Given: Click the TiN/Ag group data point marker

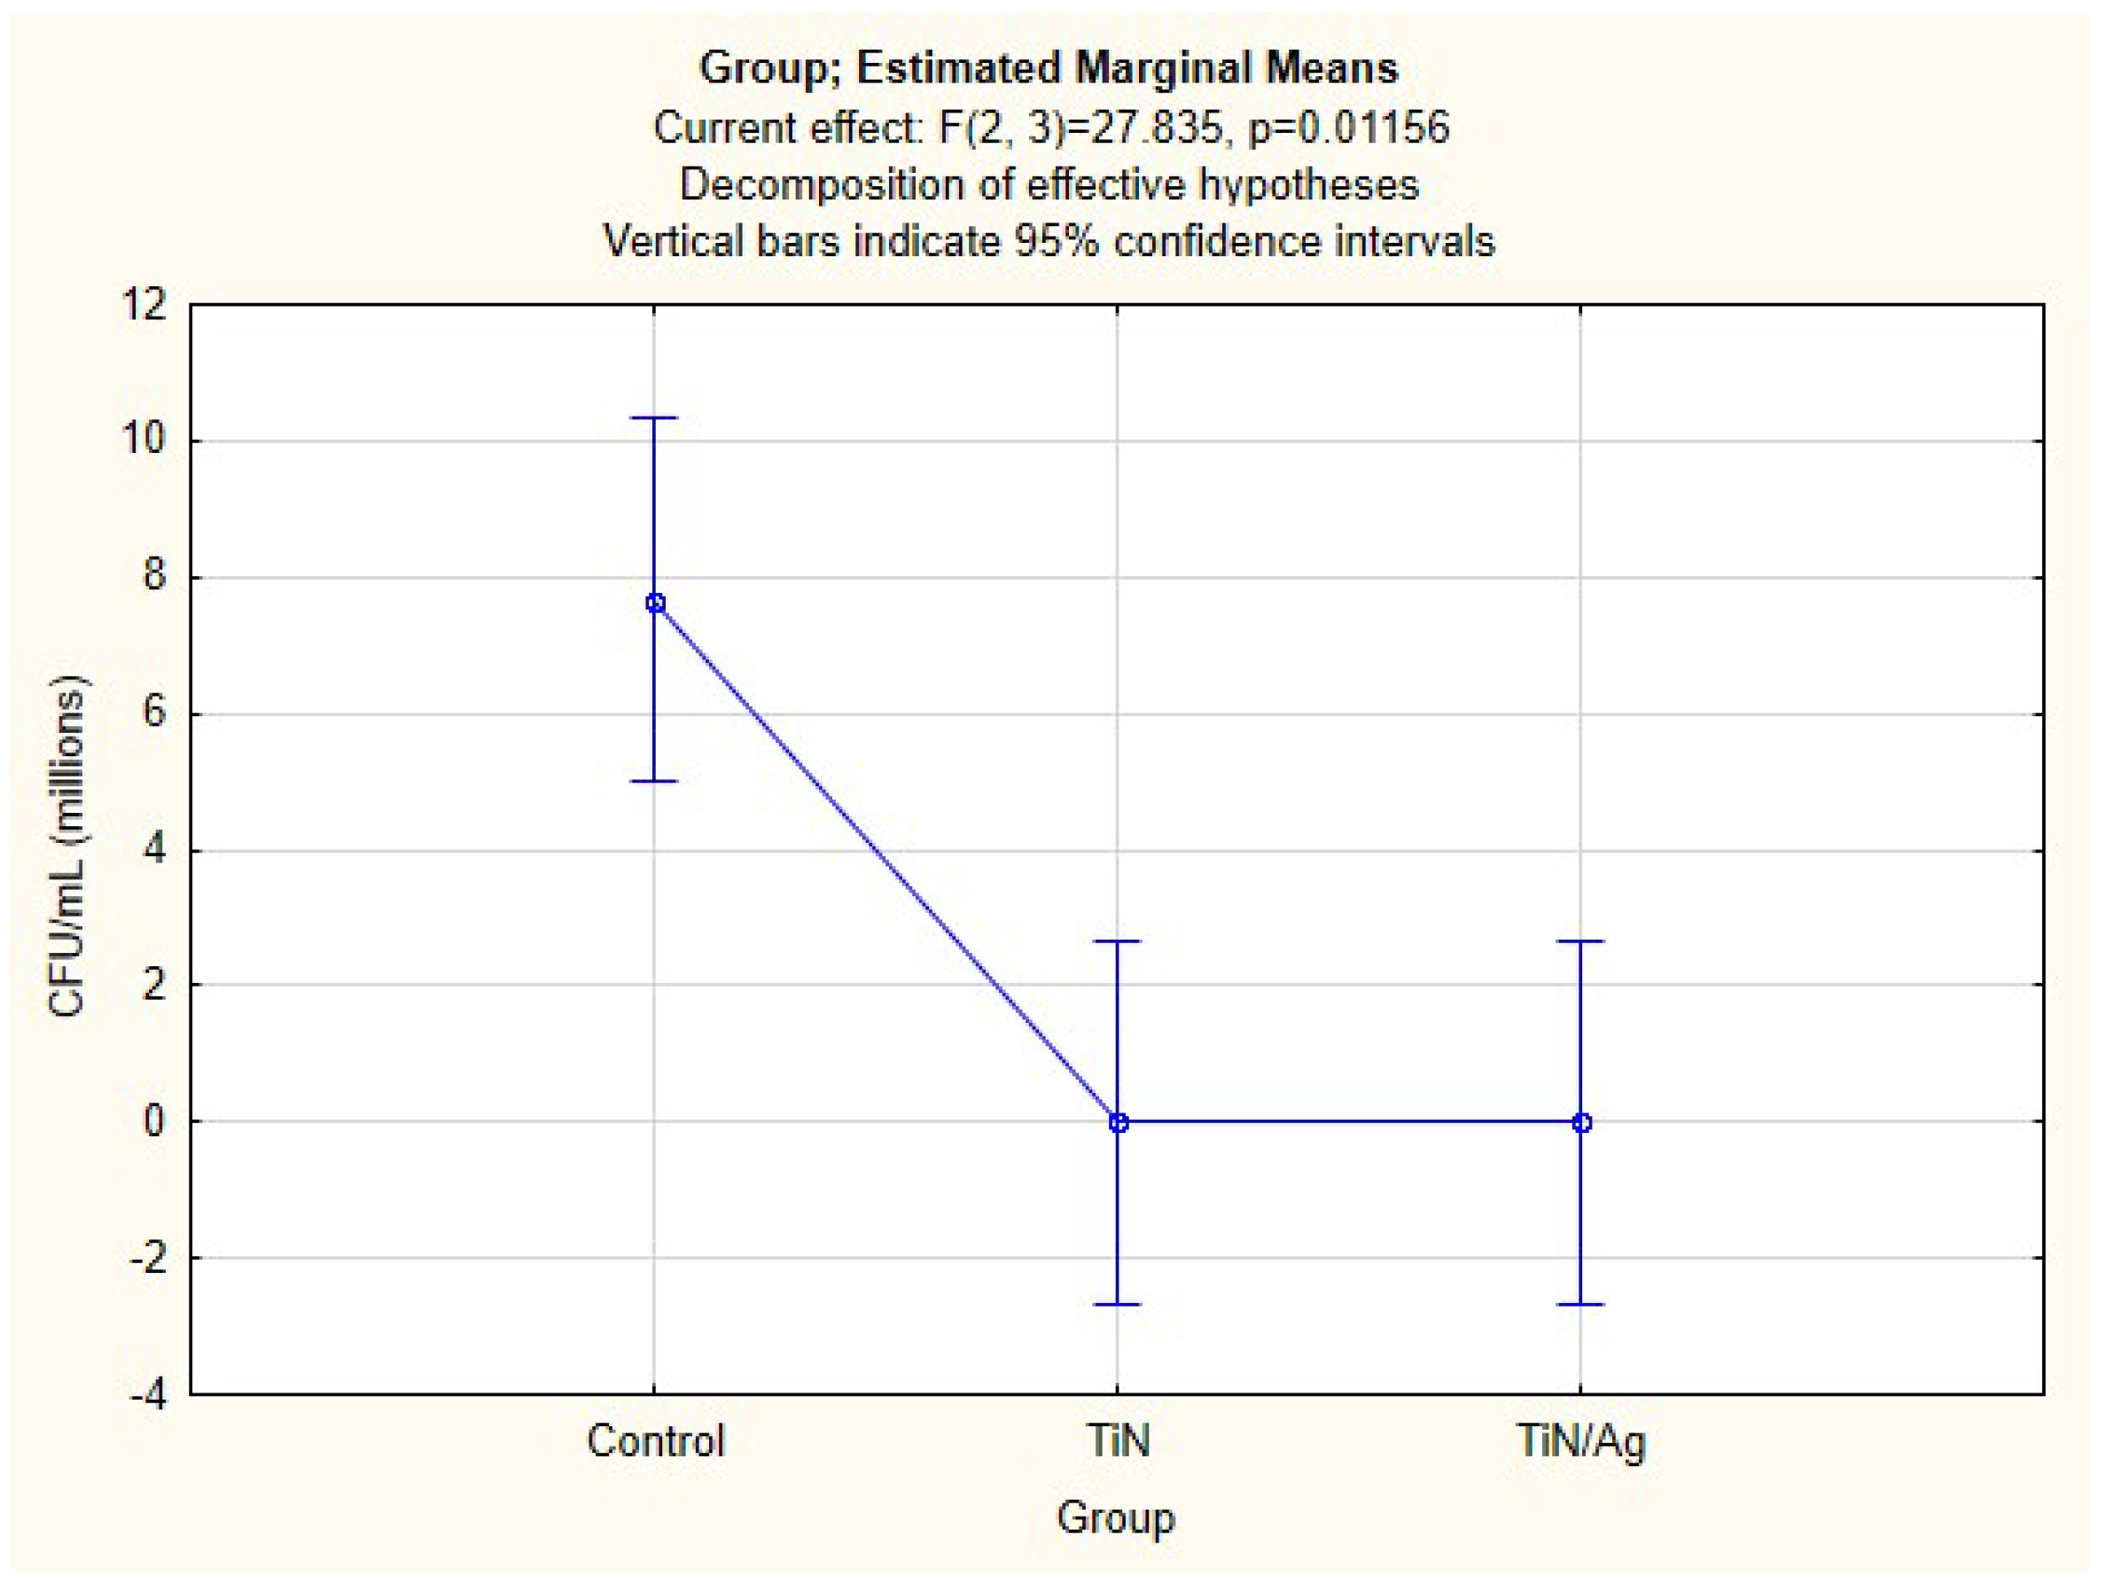Looking at the screenshot, I should [x=1581, y=1124].
